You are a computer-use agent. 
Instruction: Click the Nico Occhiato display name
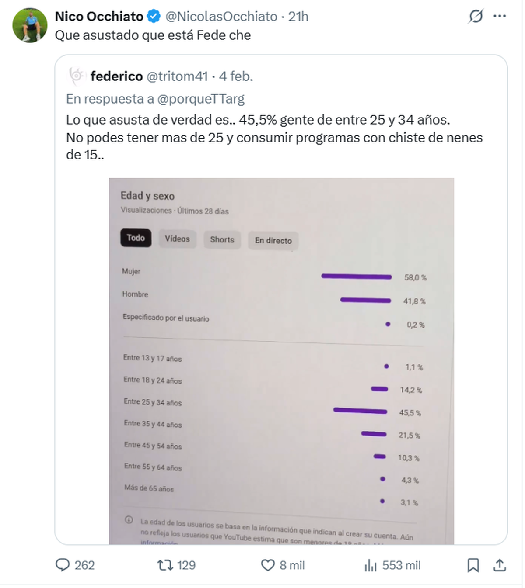(x=99, y=17)
